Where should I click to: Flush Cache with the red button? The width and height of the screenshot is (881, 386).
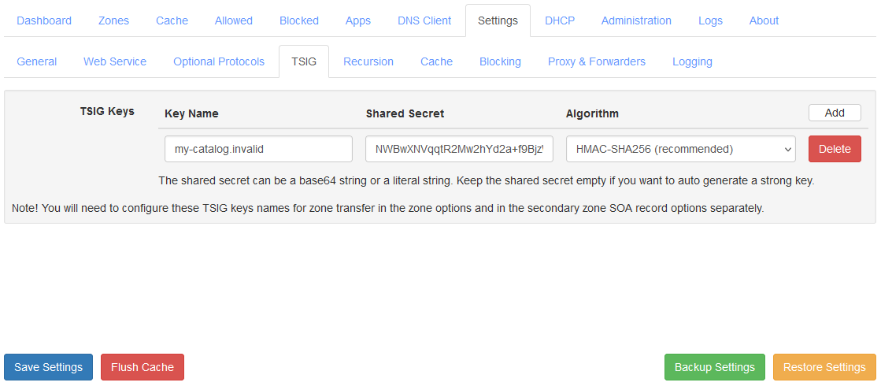pos(143,367)
